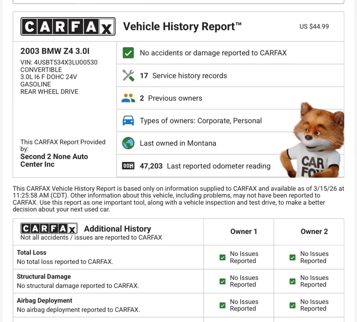
Task: Click the 'Owner 1' column header
Action: click(x=244, y=232)
